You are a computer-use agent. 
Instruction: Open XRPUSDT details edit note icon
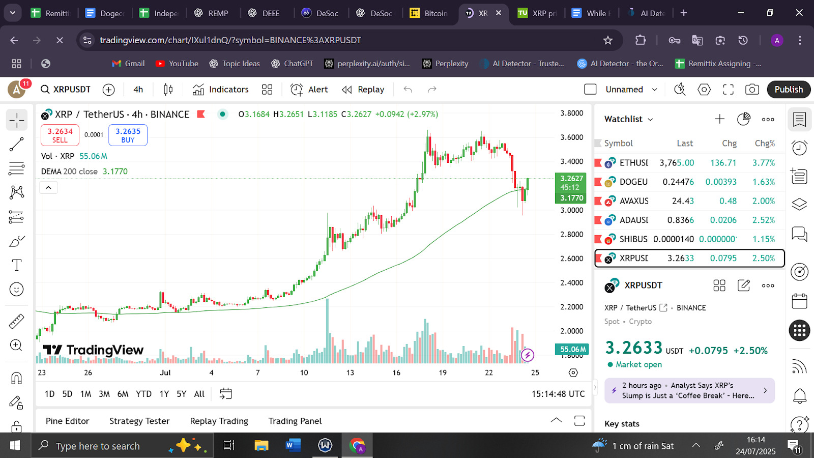point(744,285)
